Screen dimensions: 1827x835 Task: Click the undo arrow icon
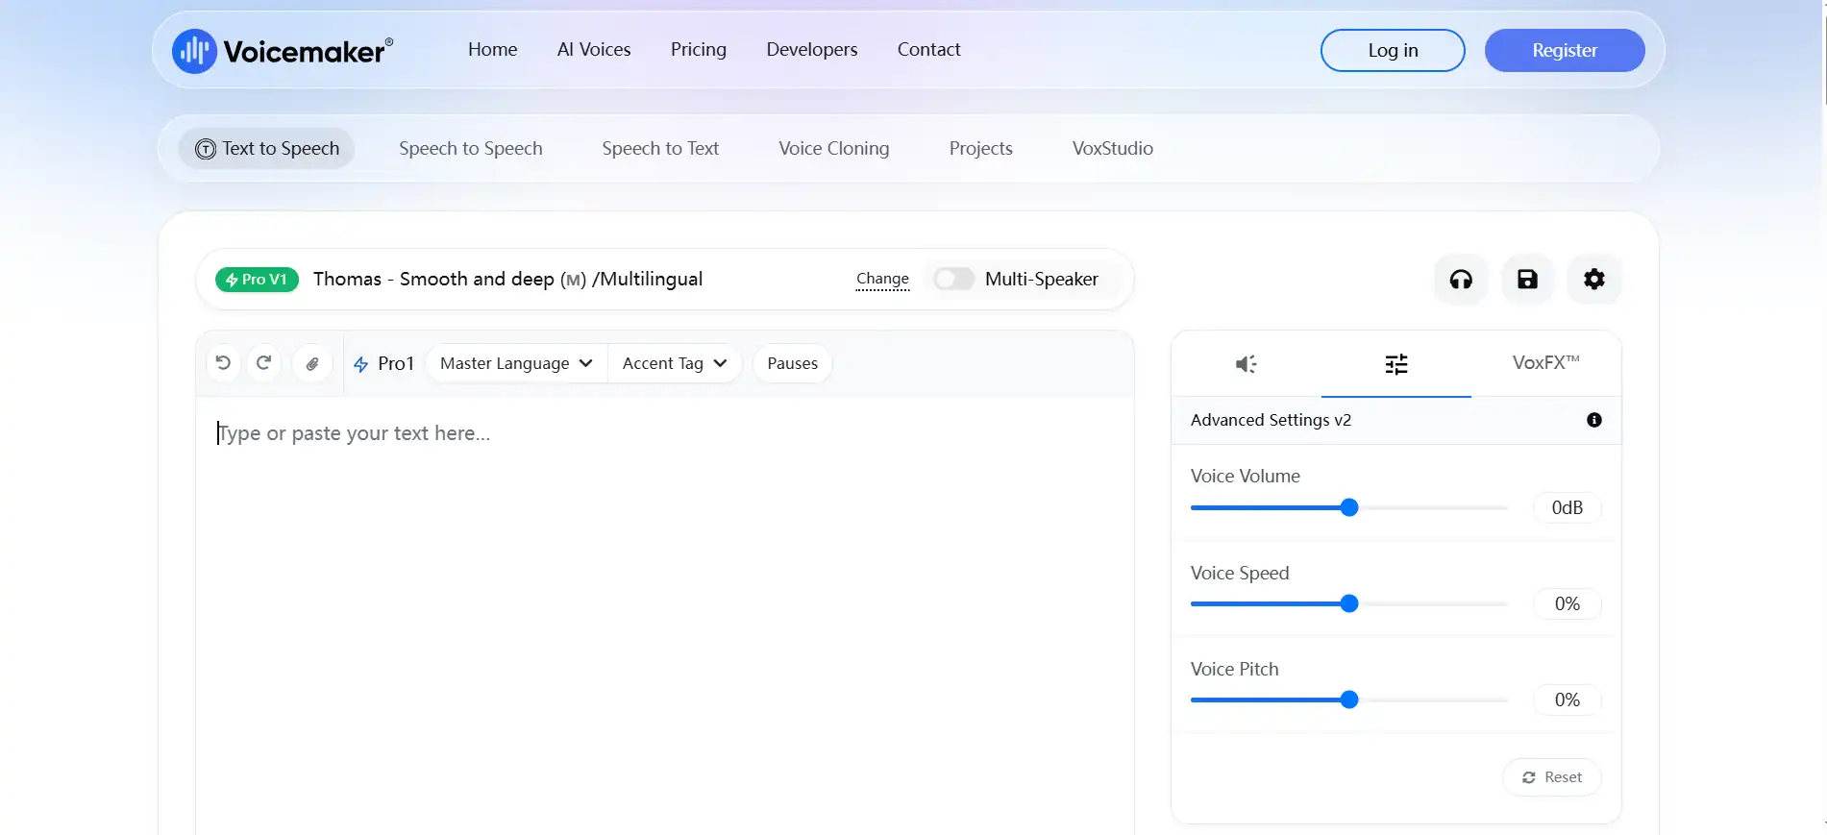[223, 363]
